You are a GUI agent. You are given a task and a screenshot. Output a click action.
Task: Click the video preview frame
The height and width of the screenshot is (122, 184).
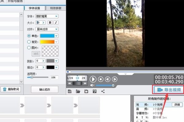(x=126, y=33)
